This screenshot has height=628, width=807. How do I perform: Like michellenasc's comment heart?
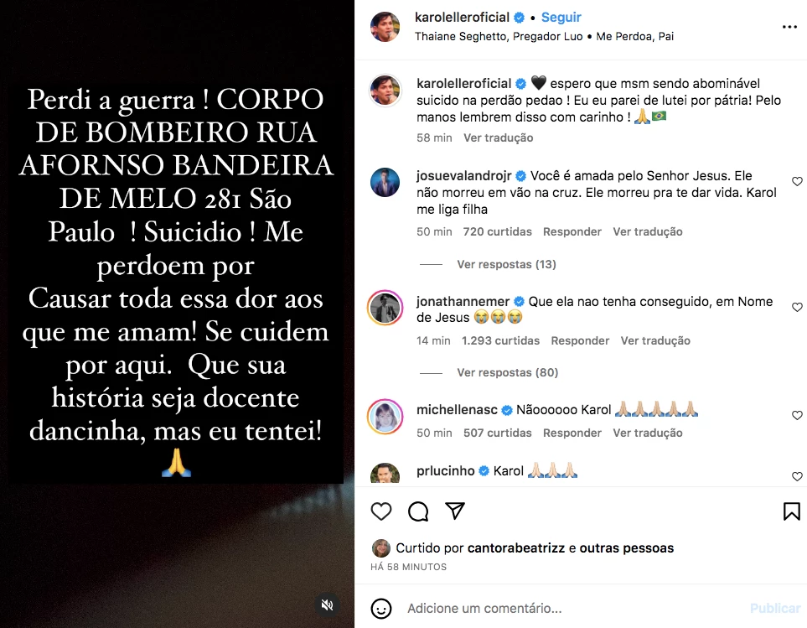click(x=797, y=415)
